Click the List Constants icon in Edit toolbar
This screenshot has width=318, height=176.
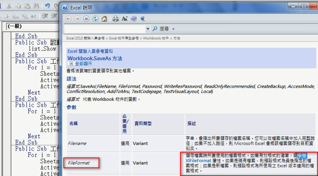6,16
